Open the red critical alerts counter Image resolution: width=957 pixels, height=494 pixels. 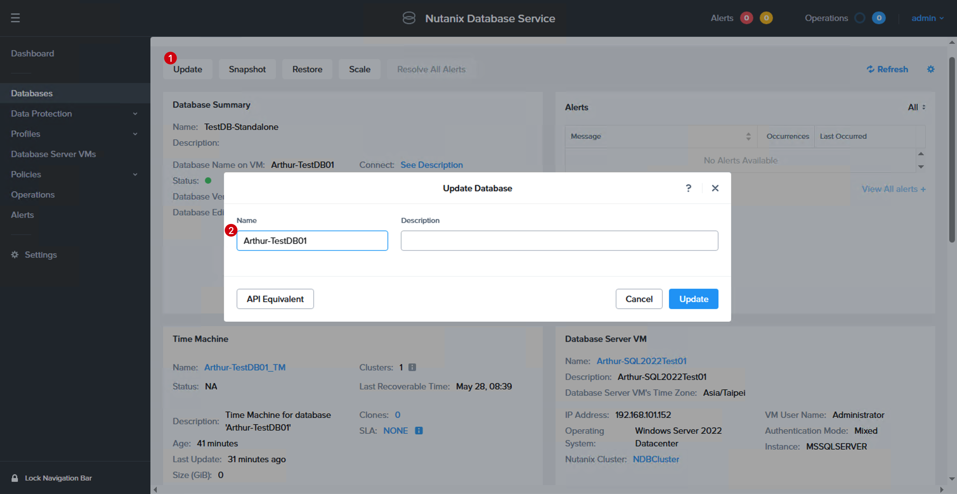(x=746, y=18)
